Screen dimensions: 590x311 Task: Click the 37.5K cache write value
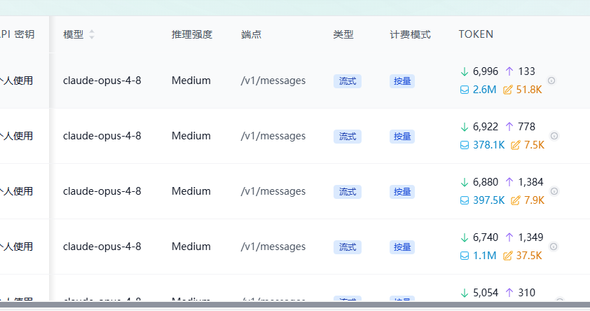529,256
